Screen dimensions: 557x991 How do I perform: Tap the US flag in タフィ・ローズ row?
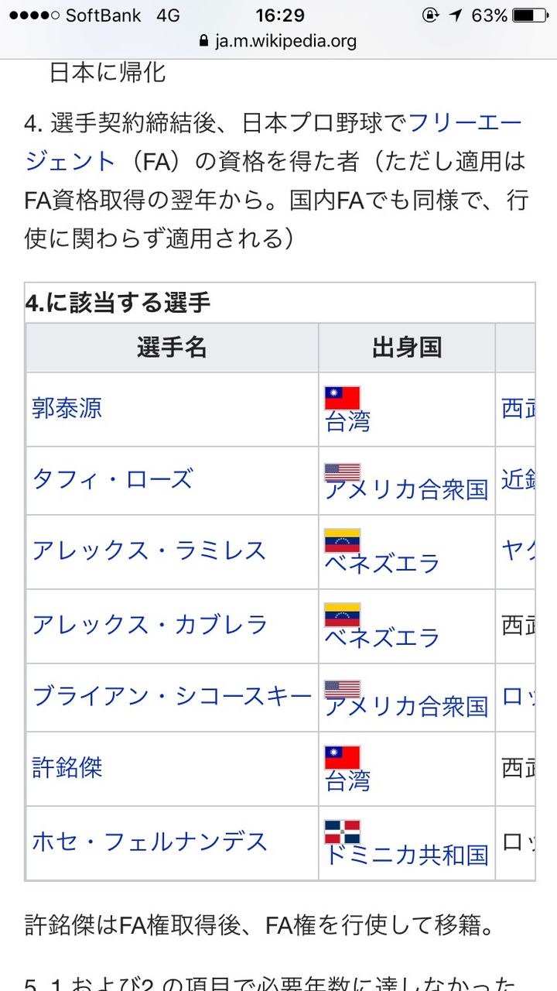click(342, 471)
